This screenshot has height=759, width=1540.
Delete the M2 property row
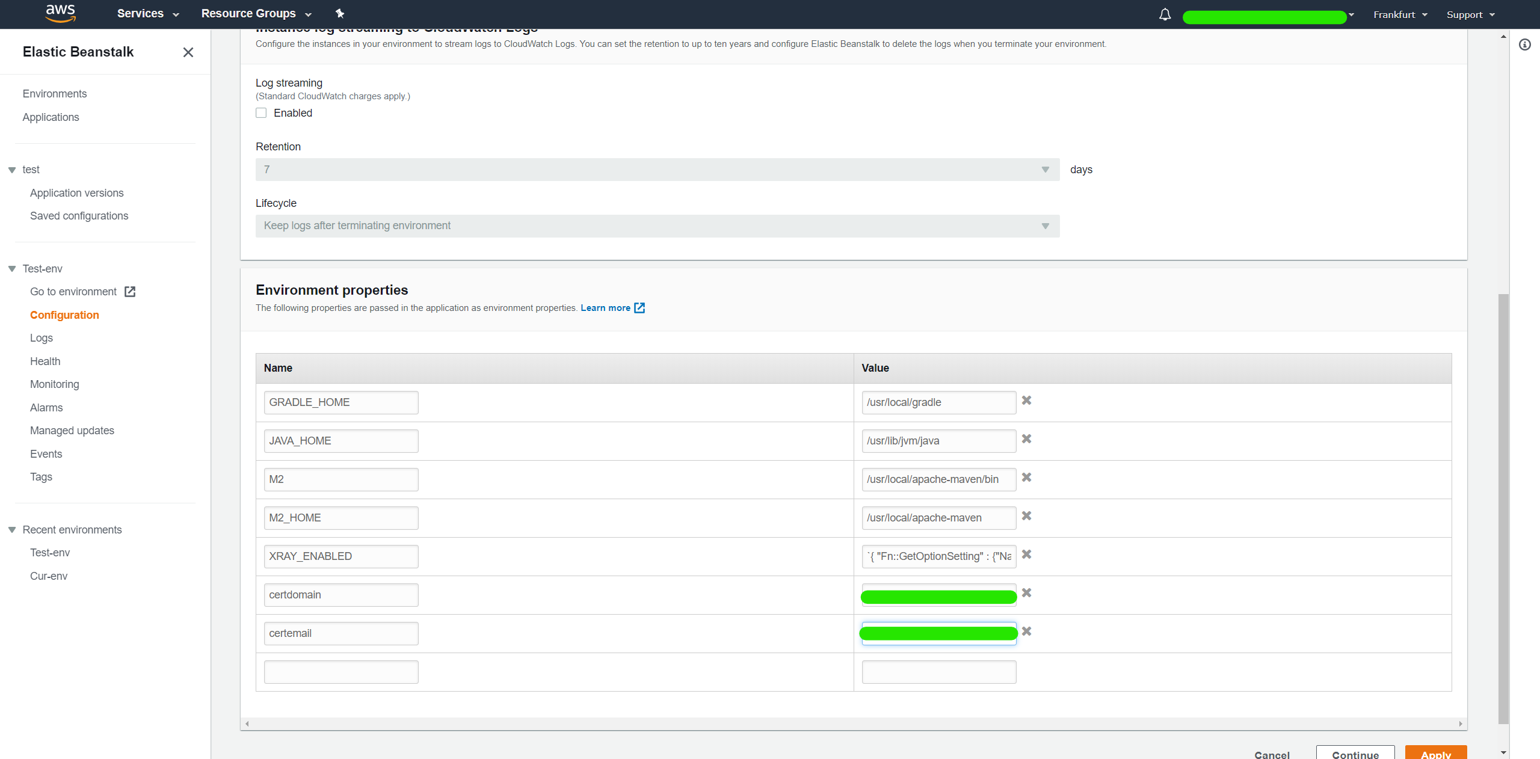pyautogui.click(x=1027, y=478)
